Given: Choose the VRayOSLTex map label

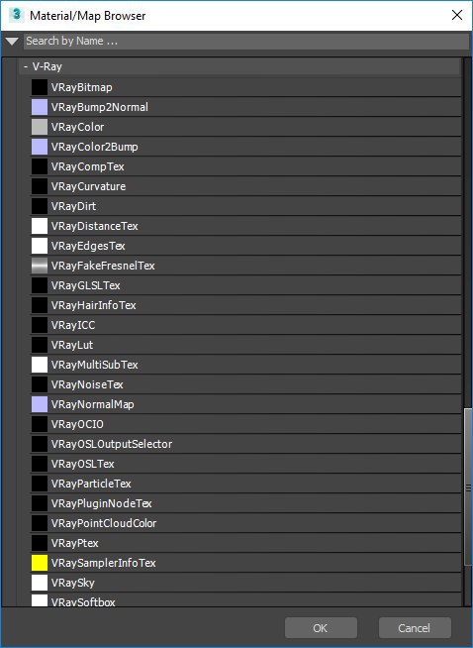Looking at the screenshot, I should click(82, 464).
